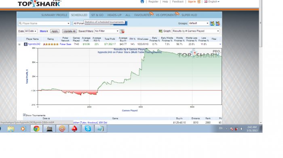
Task: Switch to the Sit & Go tab
Action: (97, 15)
